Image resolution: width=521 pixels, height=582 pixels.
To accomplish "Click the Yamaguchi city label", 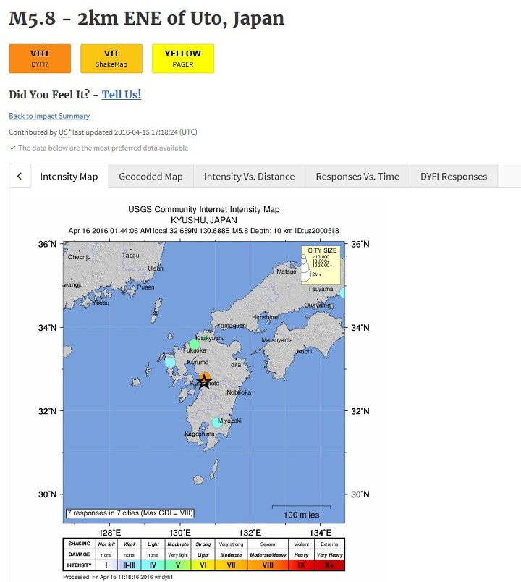I will tap(232, 326).
